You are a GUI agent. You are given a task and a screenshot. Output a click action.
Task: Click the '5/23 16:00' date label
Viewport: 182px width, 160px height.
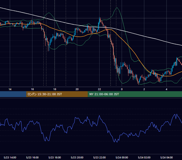[x=32, y=157]
